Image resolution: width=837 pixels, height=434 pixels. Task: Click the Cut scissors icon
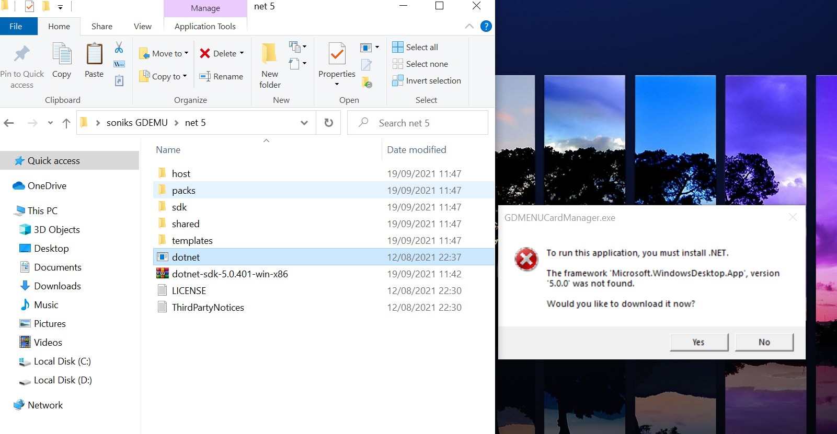[119, 48]
